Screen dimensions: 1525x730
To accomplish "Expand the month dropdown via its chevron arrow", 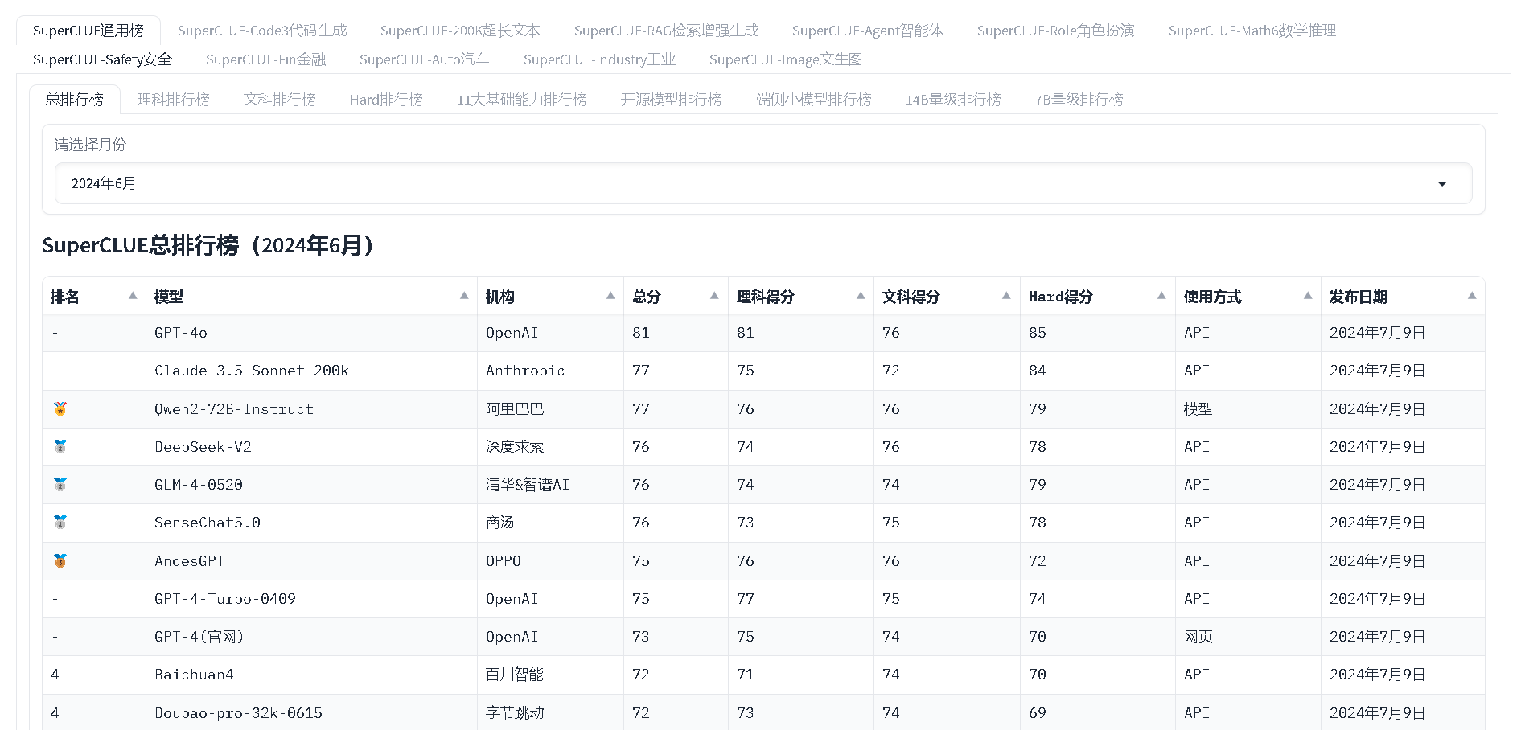I will pyautogui.click(x=1441, y=183).
